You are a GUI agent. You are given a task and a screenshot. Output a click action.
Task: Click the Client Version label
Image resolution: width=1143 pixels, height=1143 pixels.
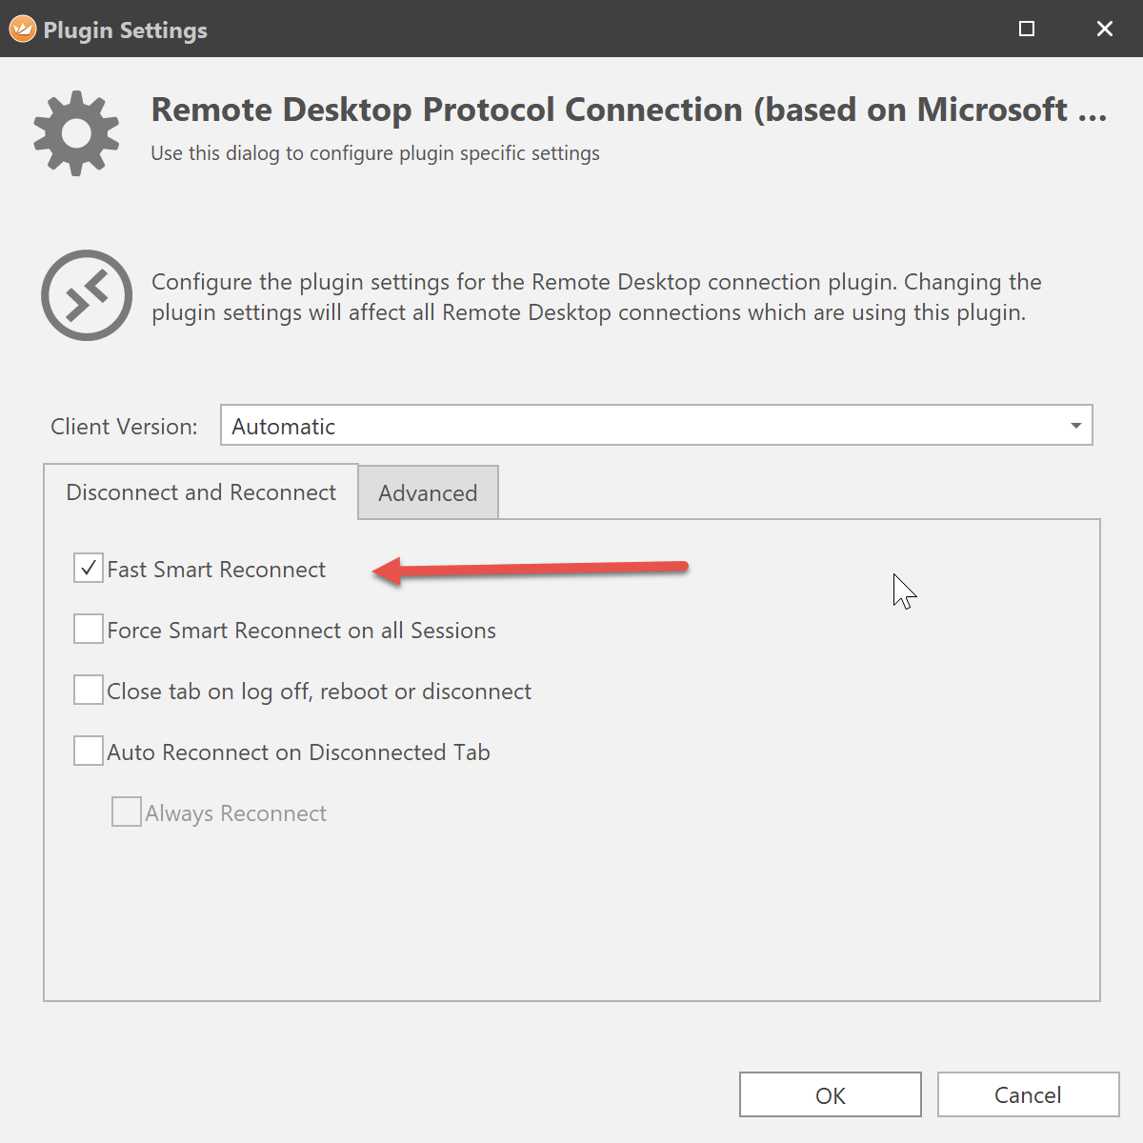[x=124, y=427]
